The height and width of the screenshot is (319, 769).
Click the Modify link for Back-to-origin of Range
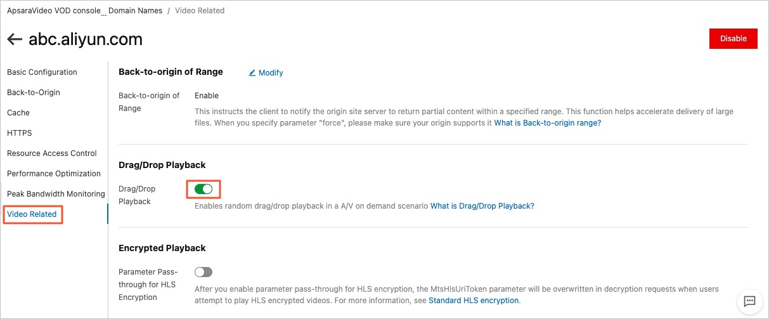[271, 73]
